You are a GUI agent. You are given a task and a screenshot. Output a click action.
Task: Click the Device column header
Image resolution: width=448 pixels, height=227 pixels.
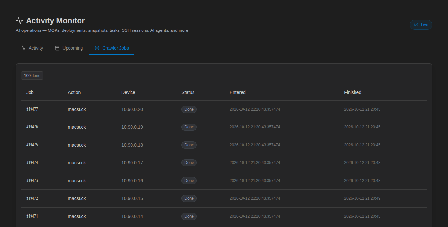pos(128,92)
